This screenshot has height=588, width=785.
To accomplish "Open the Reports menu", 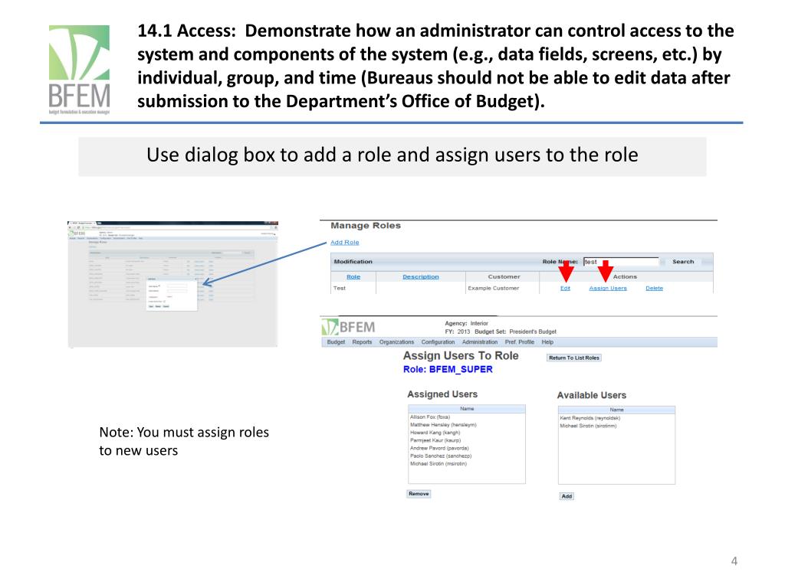I will point(362,342).
